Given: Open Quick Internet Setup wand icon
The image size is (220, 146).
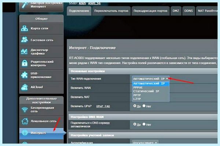Looking at the screenshot, I should pos(25,5).
